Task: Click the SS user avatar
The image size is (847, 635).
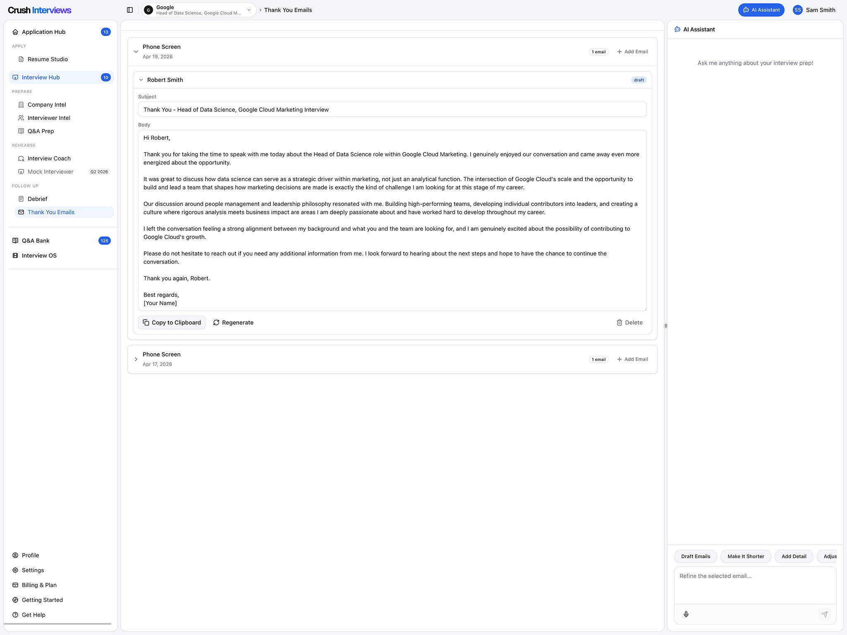Action: tap(798, 10)
